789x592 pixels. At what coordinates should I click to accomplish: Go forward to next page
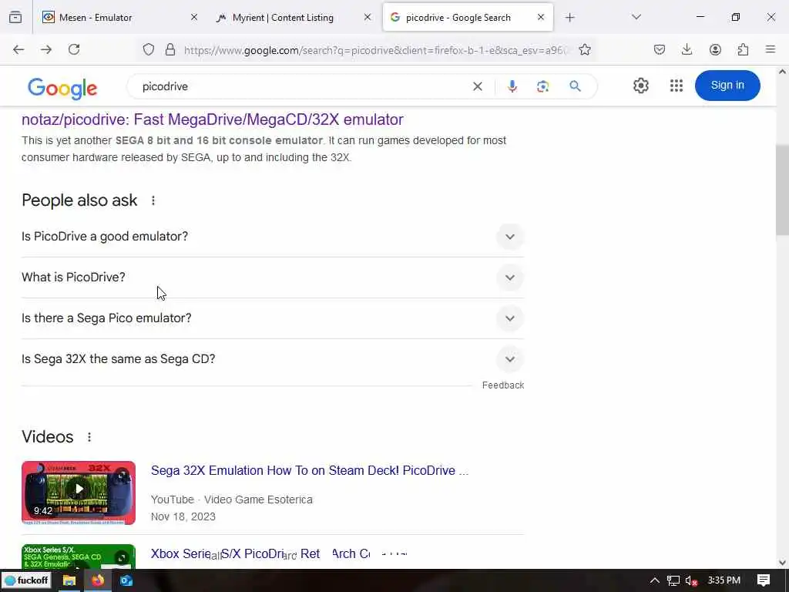tap(46, 49)
